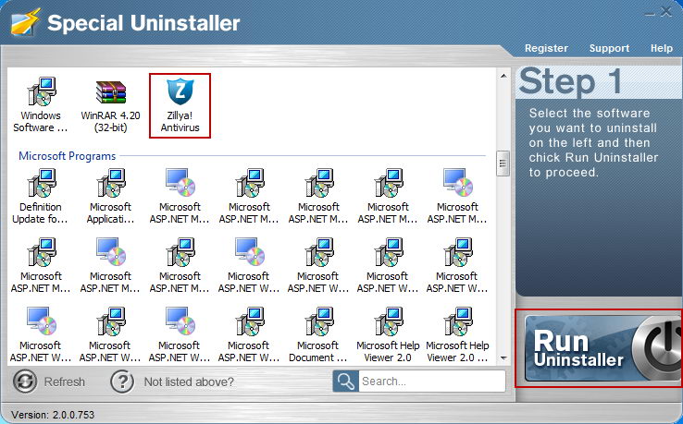The height and width of the screenshot is (424, 683).
Task: Select the Windows Software ... program icon
Action: [41, 105]
